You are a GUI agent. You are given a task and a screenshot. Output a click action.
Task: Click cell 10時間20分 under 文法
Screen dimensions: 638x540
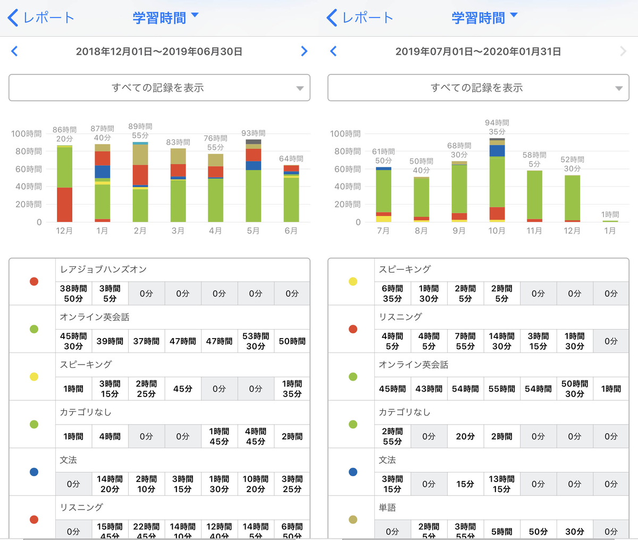(x=256, y=484)
